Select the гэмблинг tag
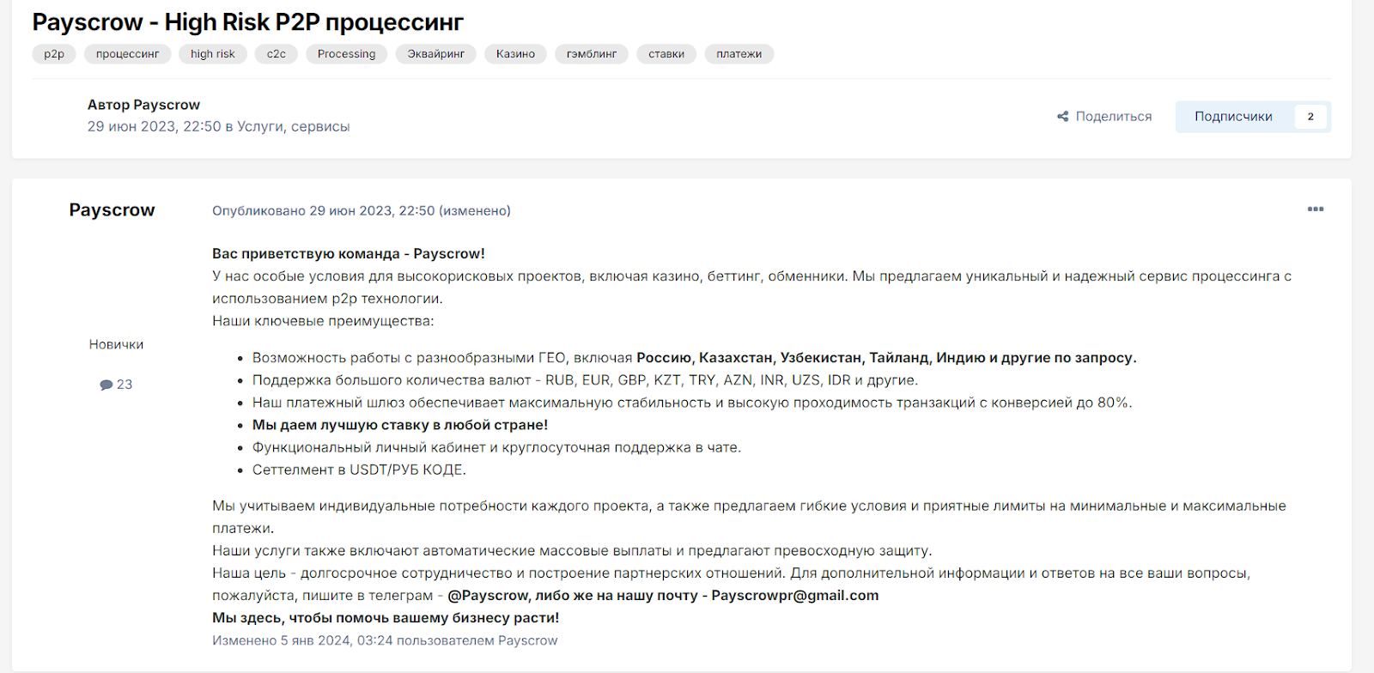Image resolution: width=1374 pixels, height=673 pixels. coord(592,53)
